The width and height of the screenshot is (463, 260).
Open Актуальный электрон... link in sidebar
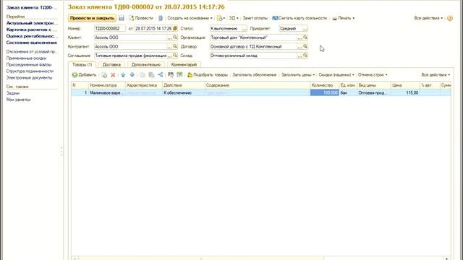(32, 23)
